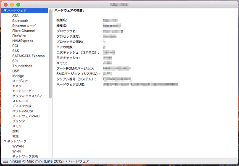Click the ハードウェアの概要 heading

point(69,10)
